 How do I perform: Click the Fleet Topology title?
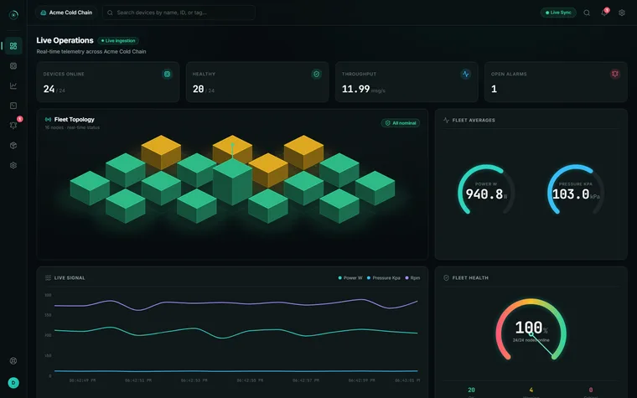pos(75,119)
